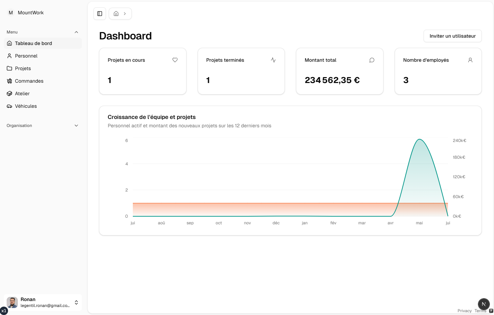Viewport: 494px width, 315px height.
Task: Open the Personnel menu item
Action: coord(26,56)
